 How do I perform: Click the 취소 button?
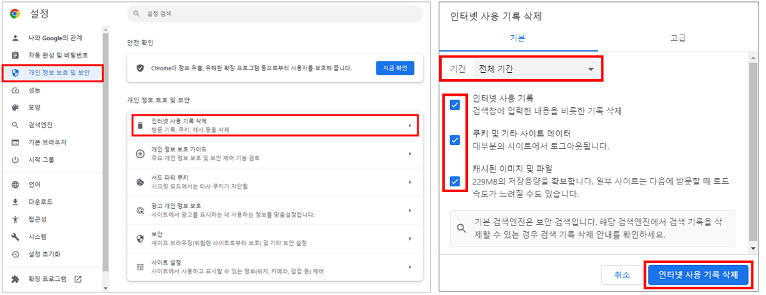point(622,275)
